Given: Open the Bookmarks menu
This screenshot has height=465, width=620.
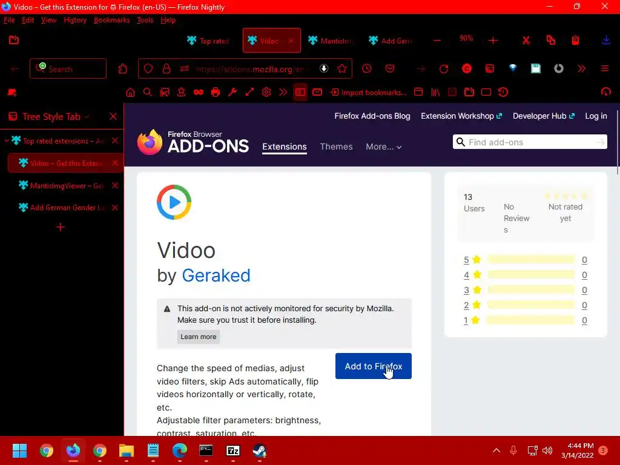Looking at the screenshot, I should pyautogui.click(x=112, y=20).
